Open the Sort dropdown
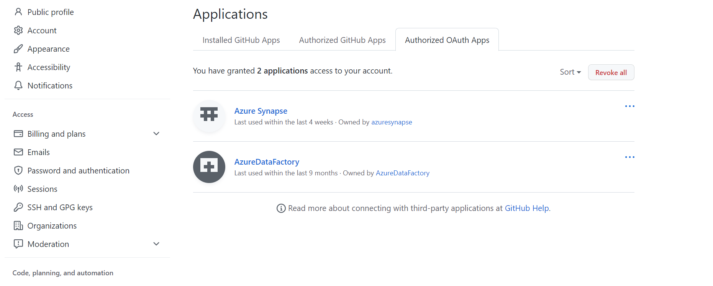 (570, 72)
